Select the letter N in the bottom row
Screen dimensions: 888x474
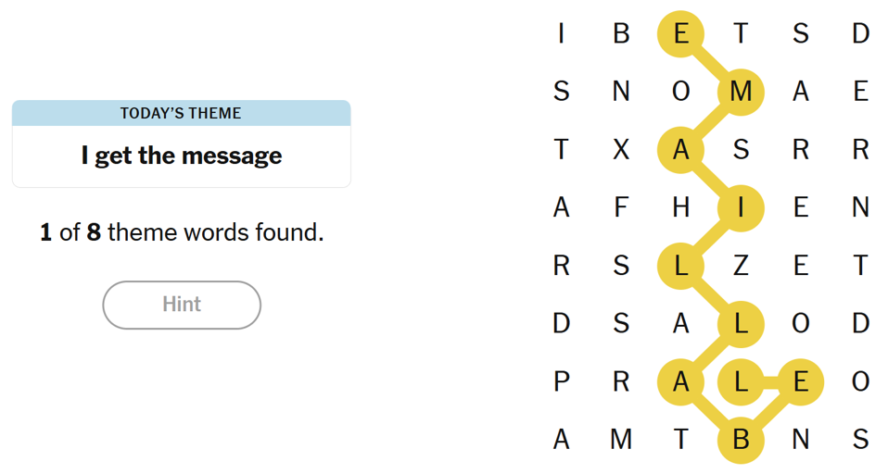(801, 439)
